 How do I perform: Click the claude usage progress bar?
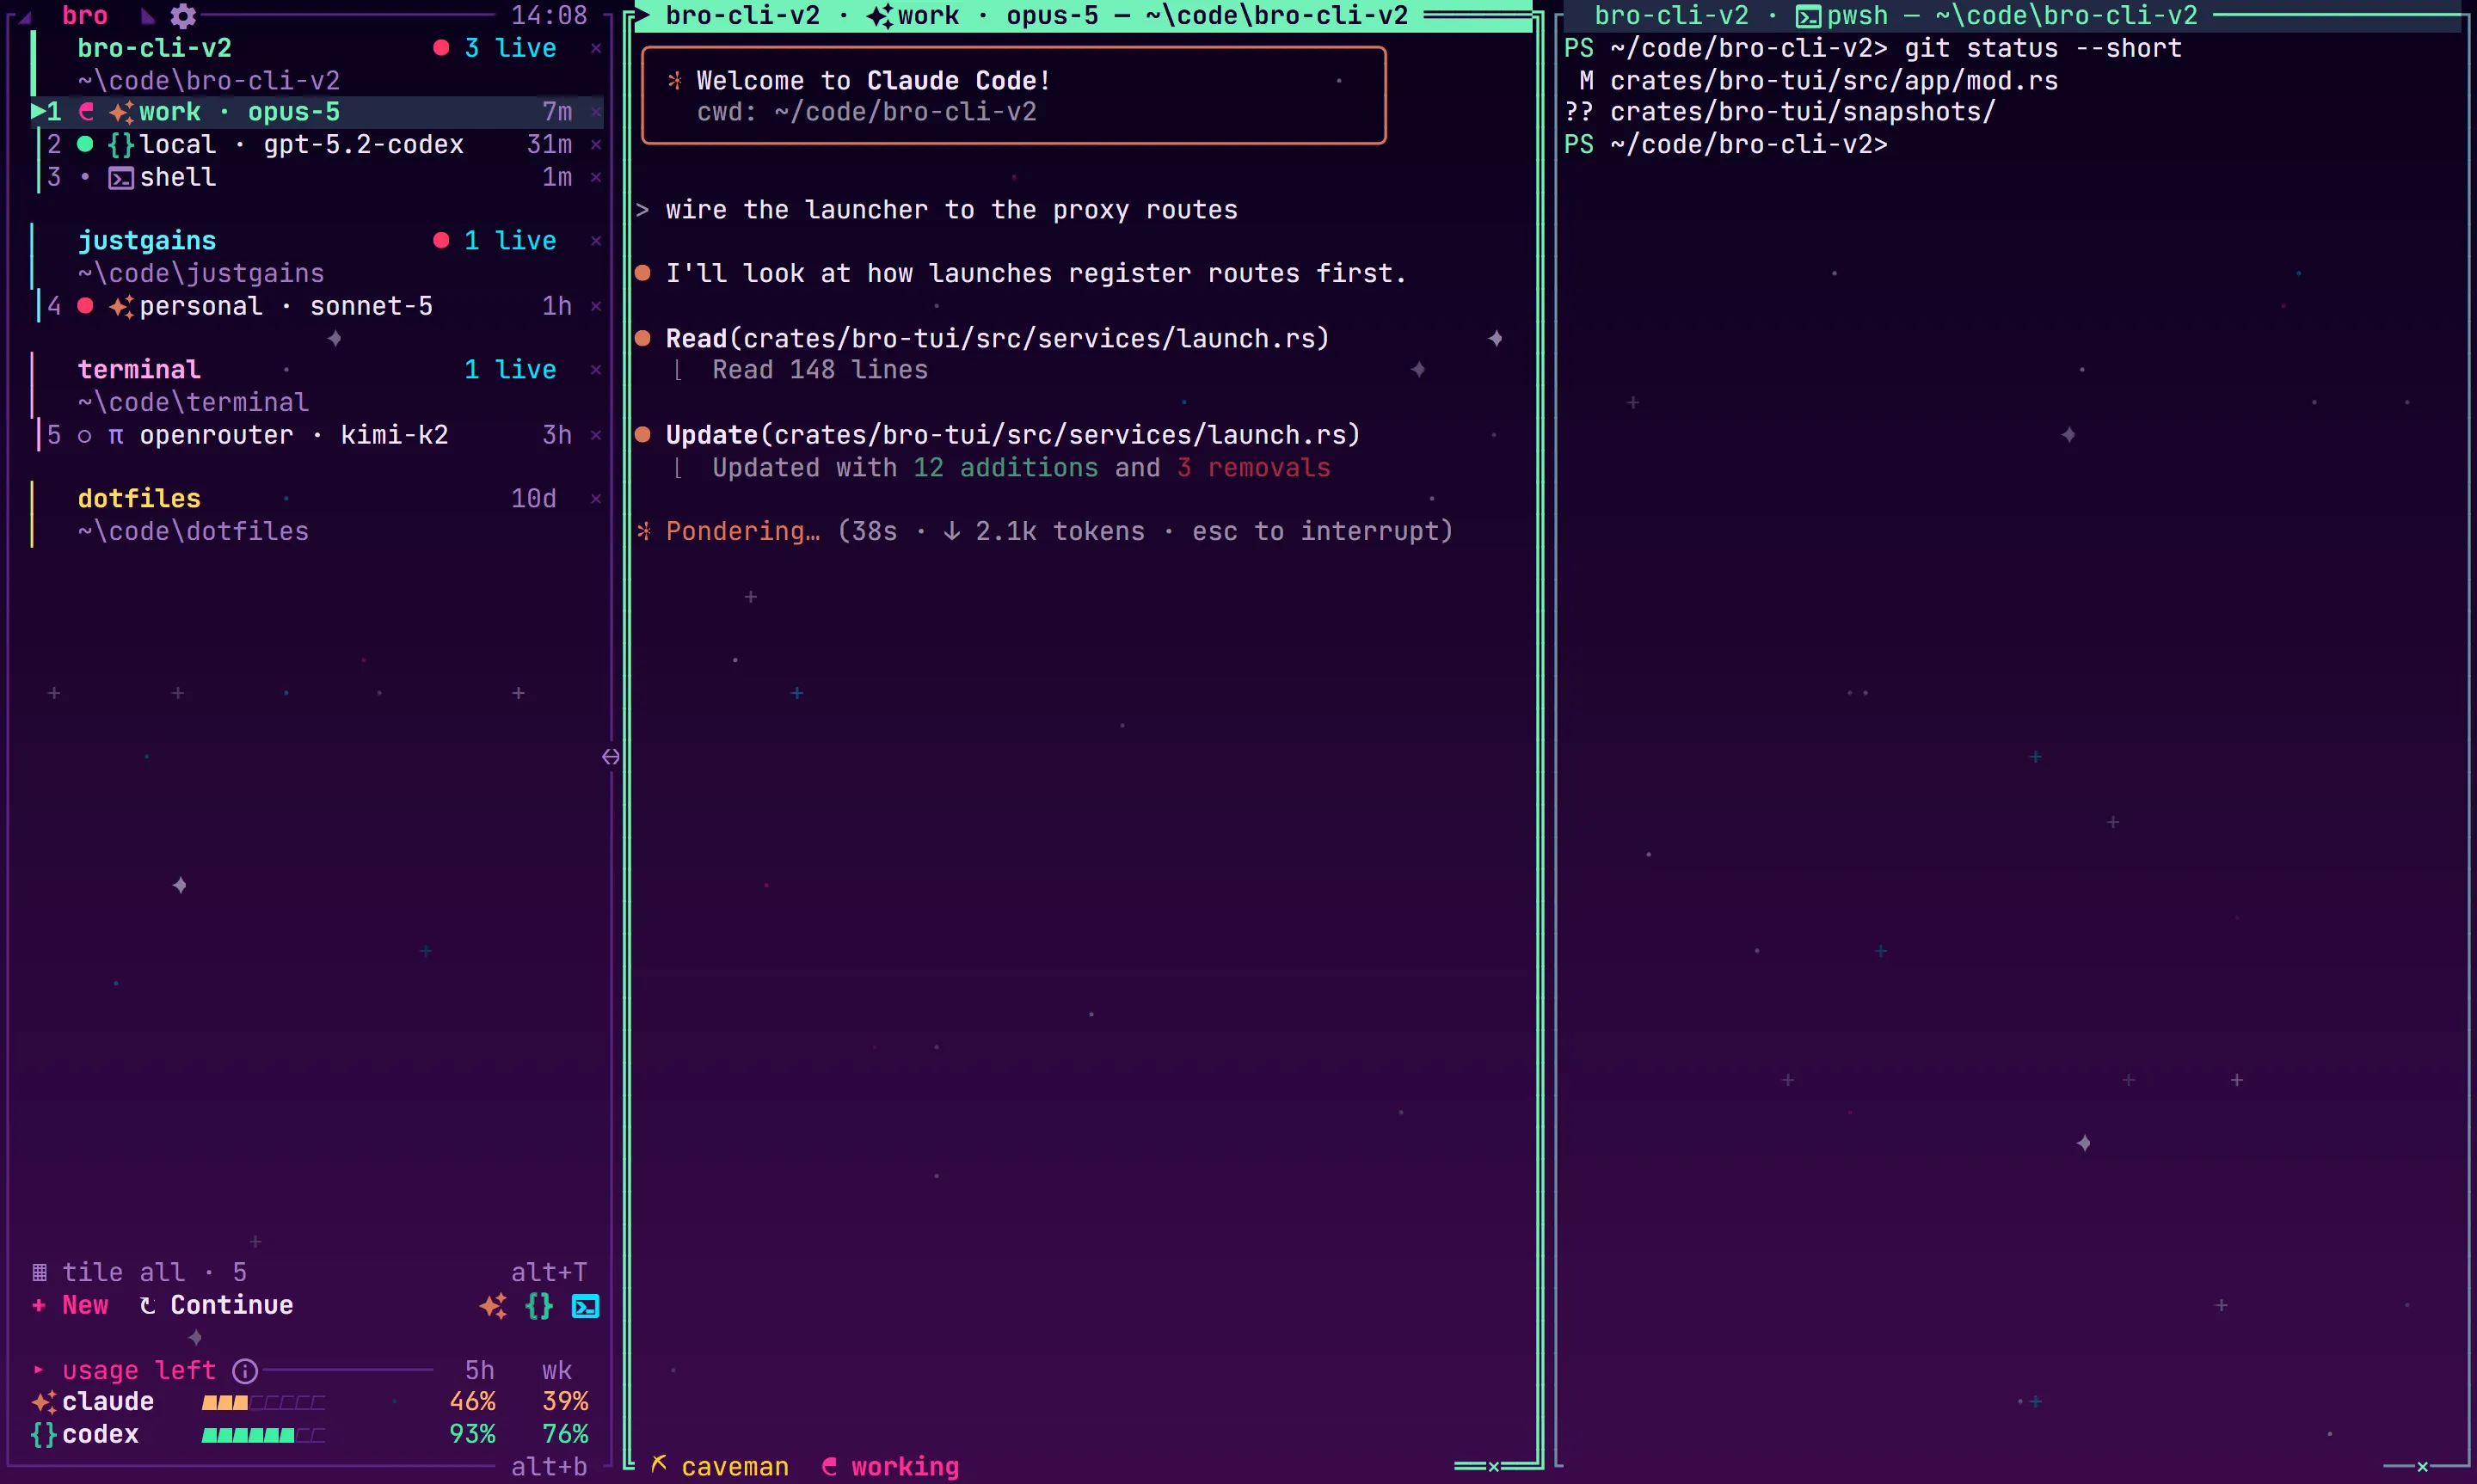point(263,1403)
